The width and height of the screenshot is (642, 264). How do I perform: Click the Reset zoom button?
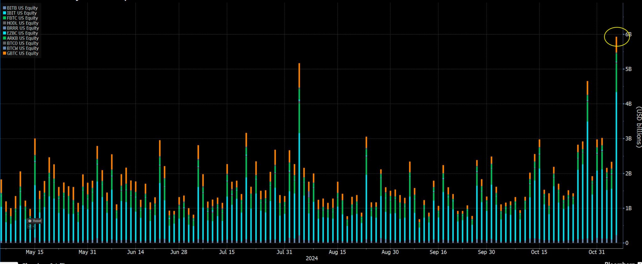pyautogui.click(x=34, y=221)
